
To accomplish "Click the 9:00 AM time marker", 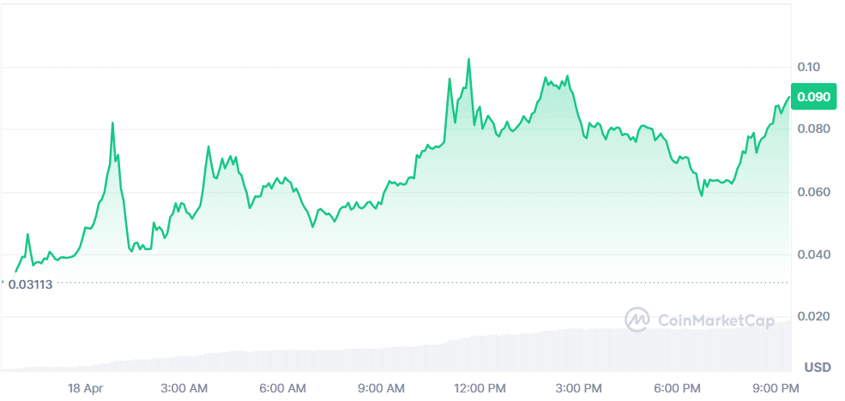I will (x=381, y=388).
